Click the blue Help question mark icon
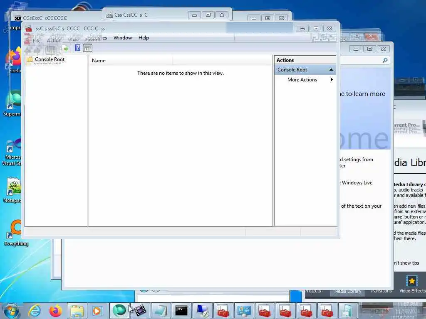This screenshot has width=426, height=319. [77, 48]
